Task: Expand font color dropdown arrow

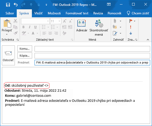Action: [x=37, y=33]
